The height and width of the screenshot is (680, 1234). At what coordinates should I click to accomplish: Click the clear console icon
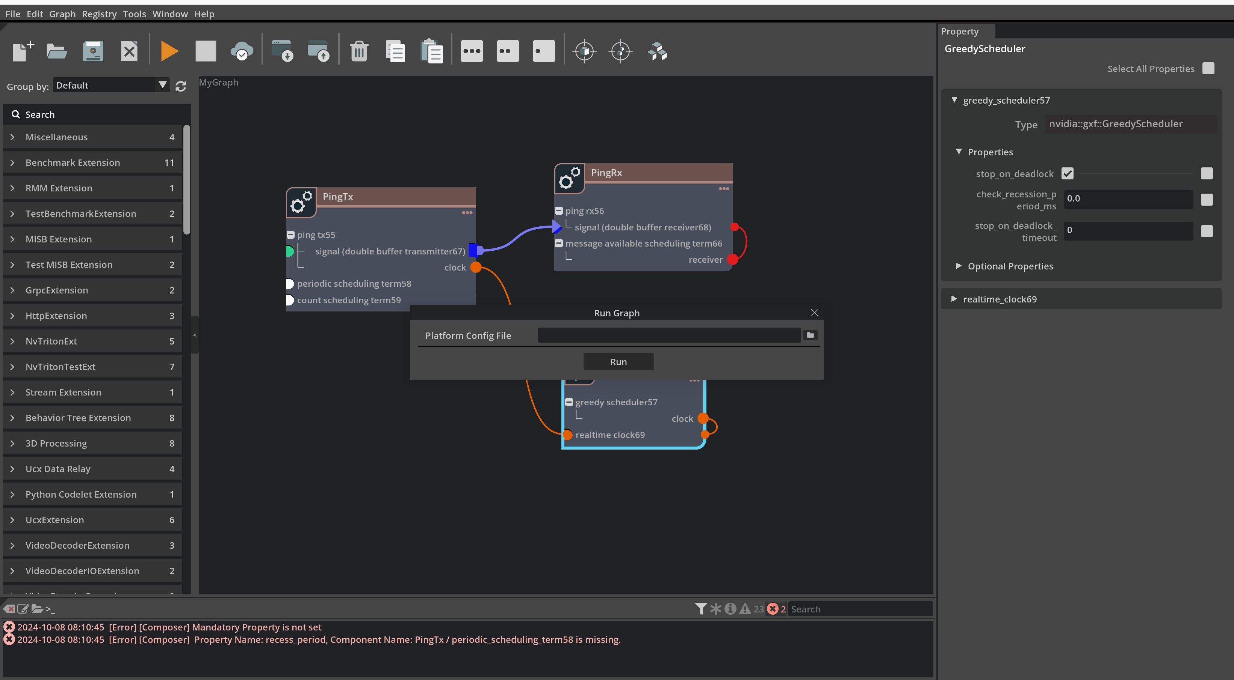[x=9, y=609]
